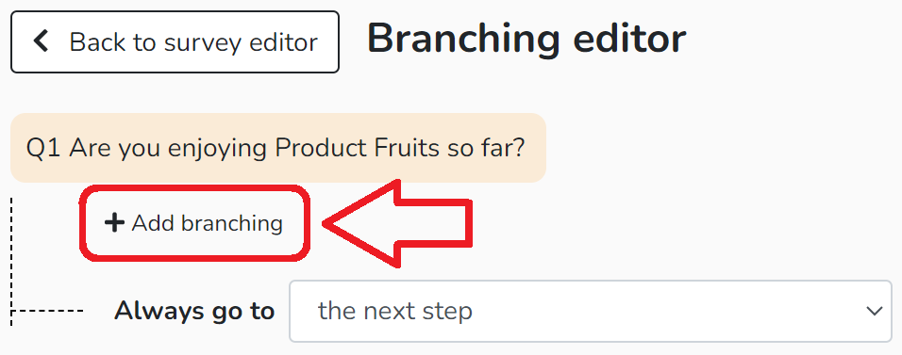Click the red outline around Add branching
This screenshot has width=902, height=355.
click(193, 223)
